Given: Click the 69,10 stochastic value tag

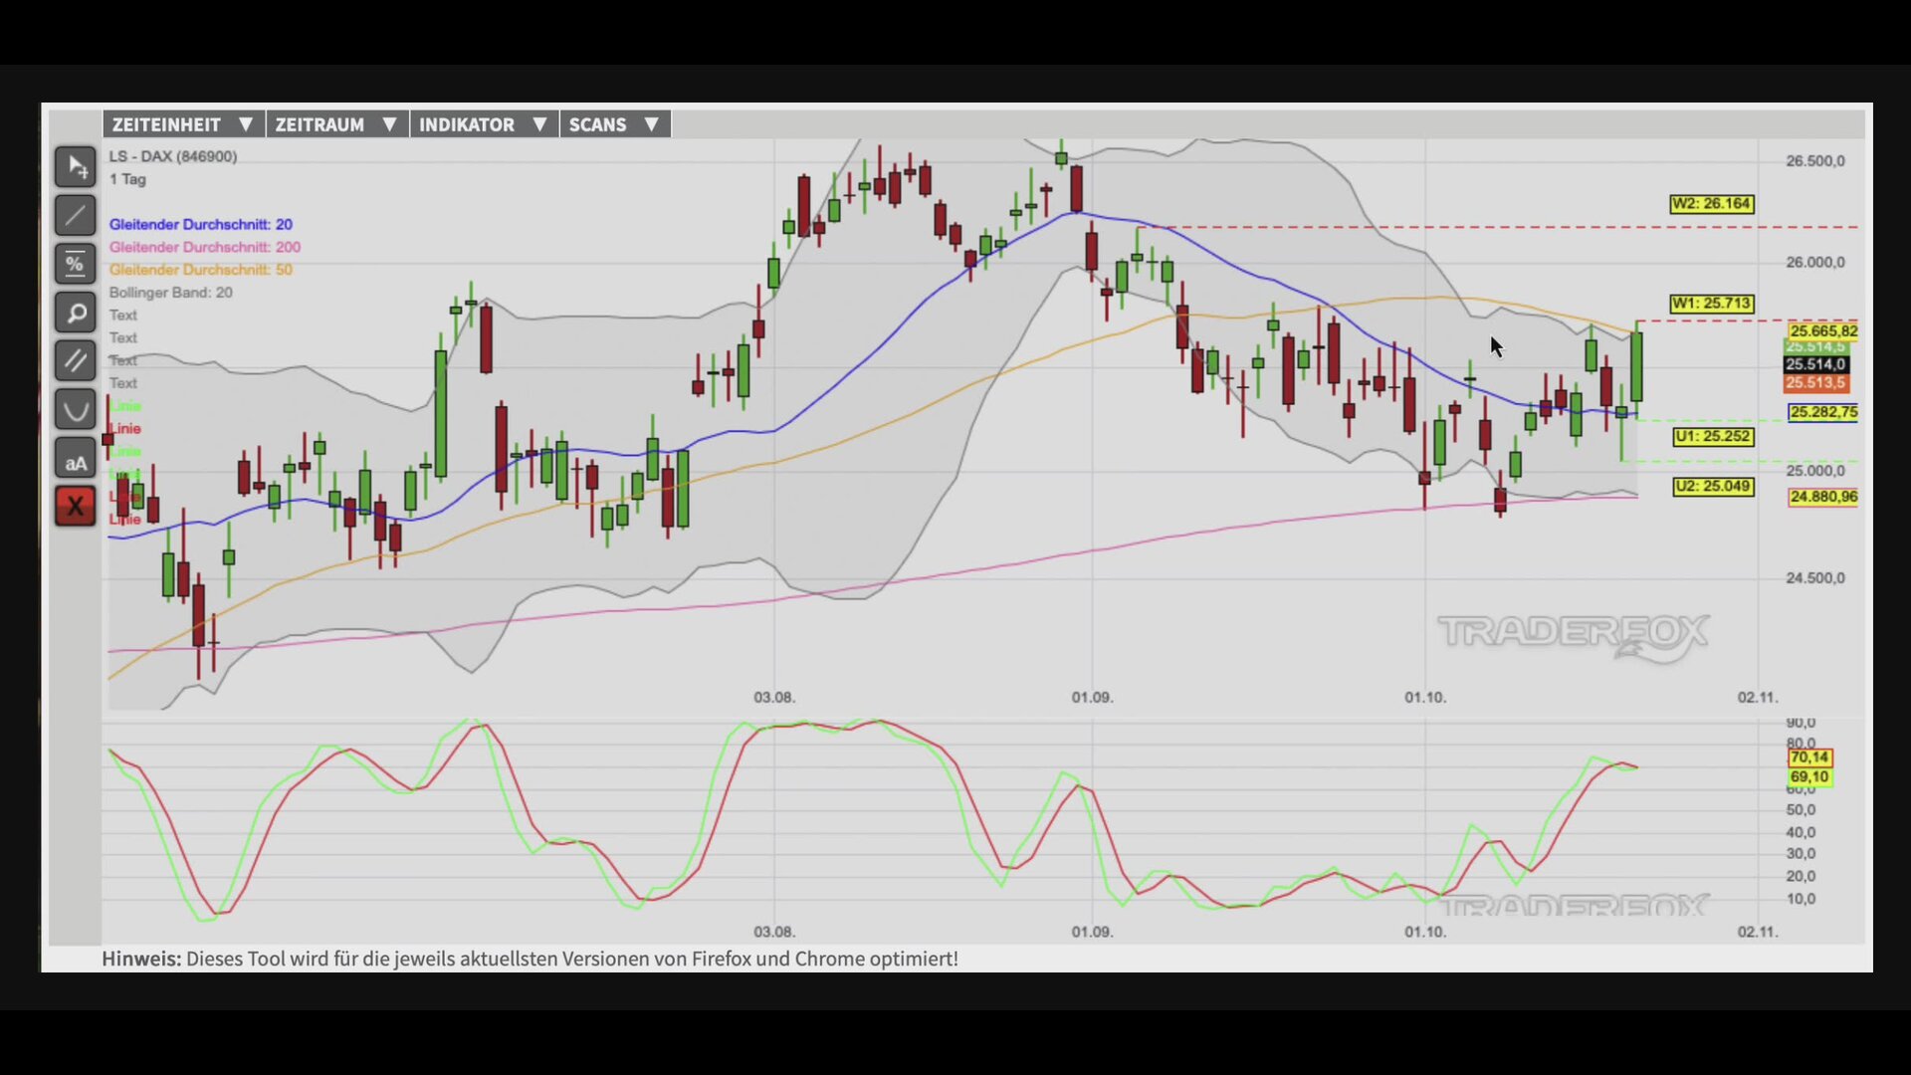Looking at the screenshot, I should tap(1809, 777).
